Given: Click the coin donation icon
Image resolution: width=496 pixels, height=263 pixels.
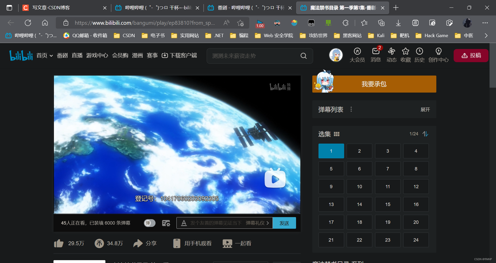Looking at the screenshot, I should (99, 243).
